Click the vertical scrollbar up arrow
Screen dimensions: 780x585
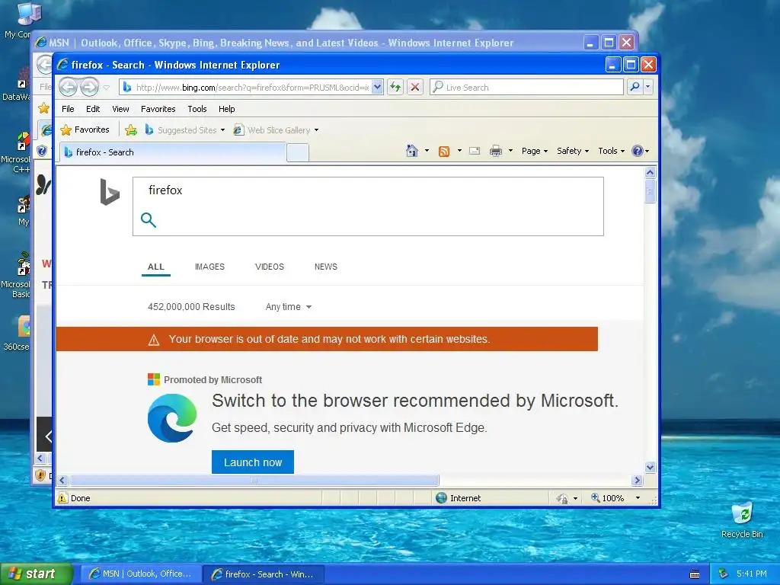click(651, 173)
